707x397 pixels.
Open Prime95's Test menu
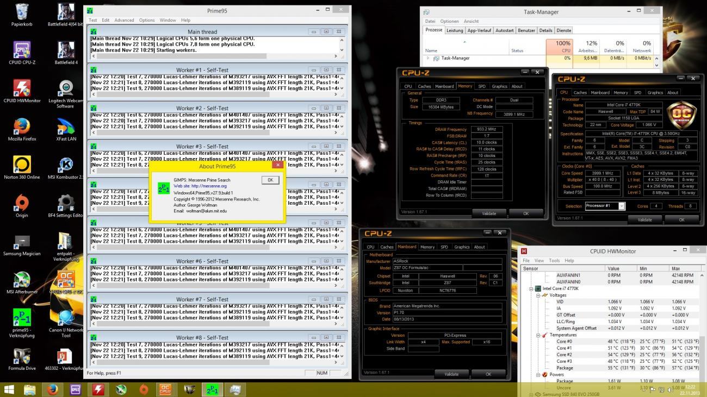(x=93, y=20)
